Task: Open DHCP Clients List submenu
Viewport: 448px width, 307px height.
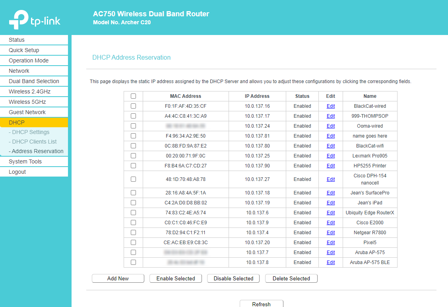Action: tap(33, 142)
